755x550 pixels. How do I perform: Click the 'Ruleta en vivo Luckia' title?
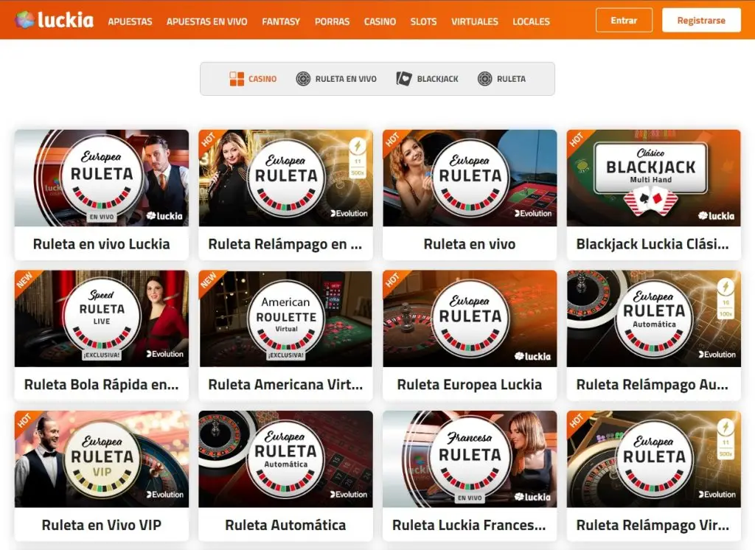(x=102, y=244)
